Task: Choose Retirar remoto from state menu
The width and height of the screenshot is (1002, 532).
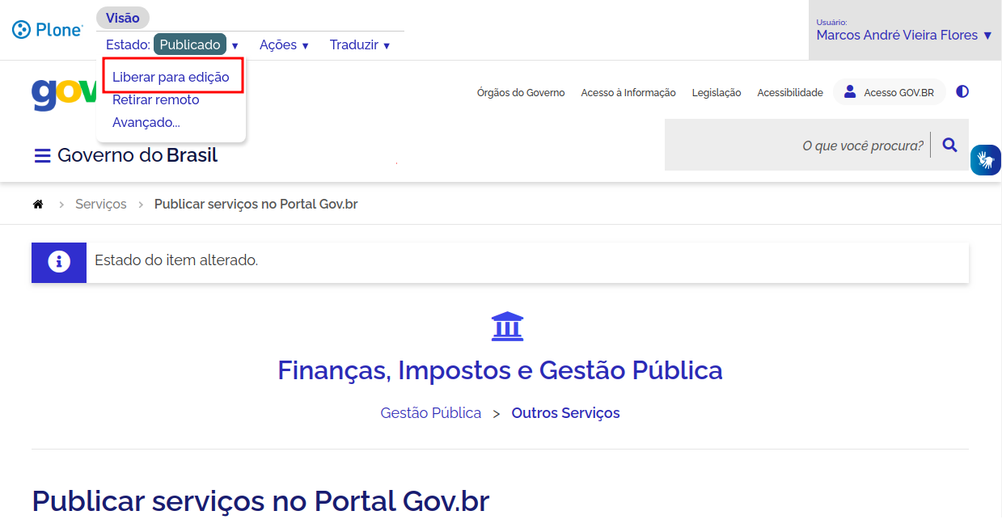Action: click(x=155, y=100)
